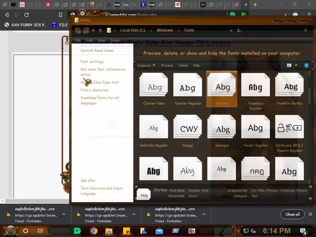Click Windows in the address breadcrumb
The image size is (316, 237).
pos(165,30)
